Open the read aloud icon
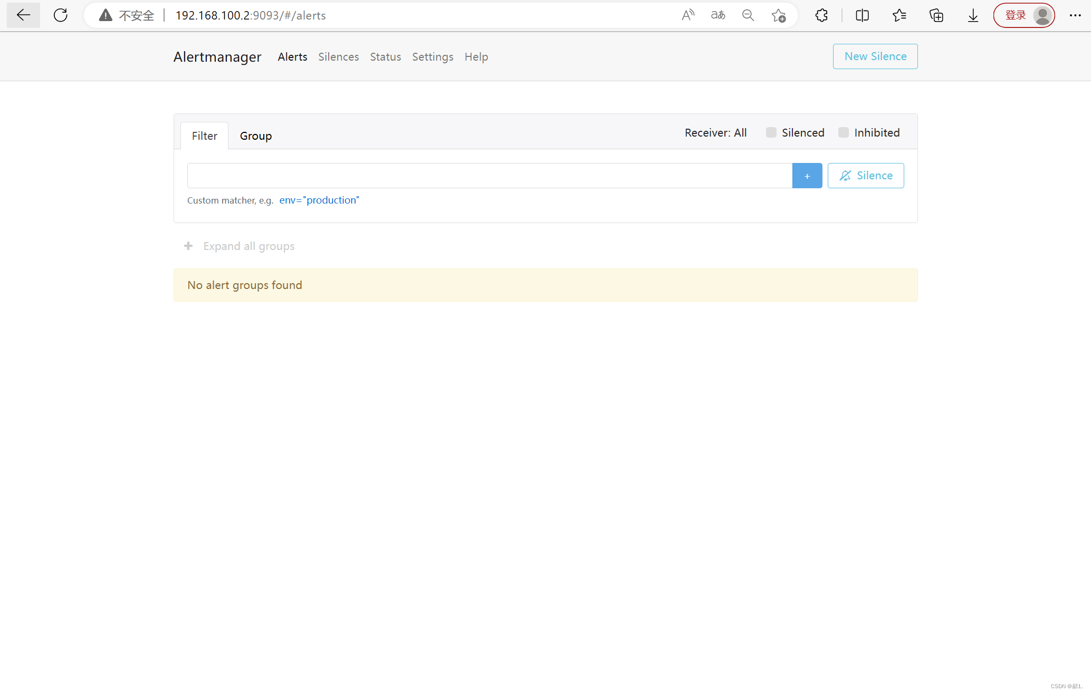Image resolution: width=1091 pixels, height=694 pixels. pyautogui.click(x=687, y=15)
